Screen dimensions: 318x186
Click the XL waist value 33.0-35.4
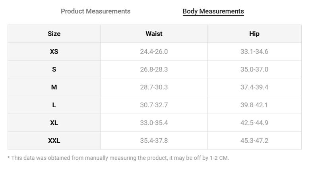(154, 123)
